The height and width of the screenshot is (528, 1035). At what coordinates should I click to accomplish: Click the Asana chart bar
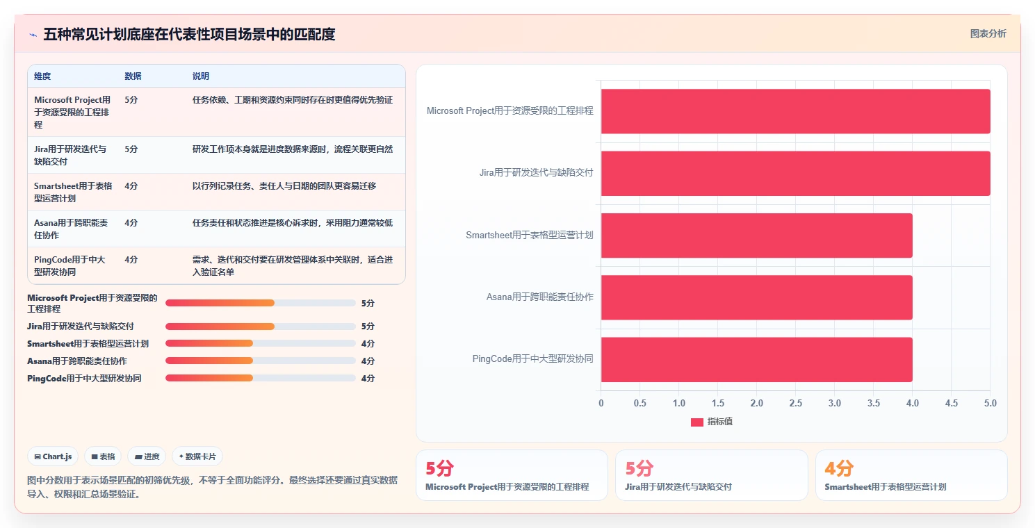click(757, 297)
